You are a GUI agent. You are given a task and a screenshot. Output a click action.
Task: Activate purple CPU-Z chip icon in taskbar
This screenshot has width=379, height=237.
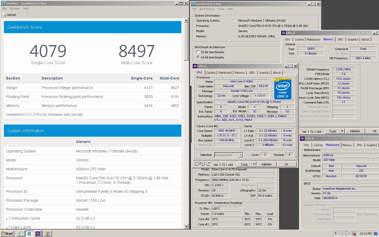coord(38,233)
